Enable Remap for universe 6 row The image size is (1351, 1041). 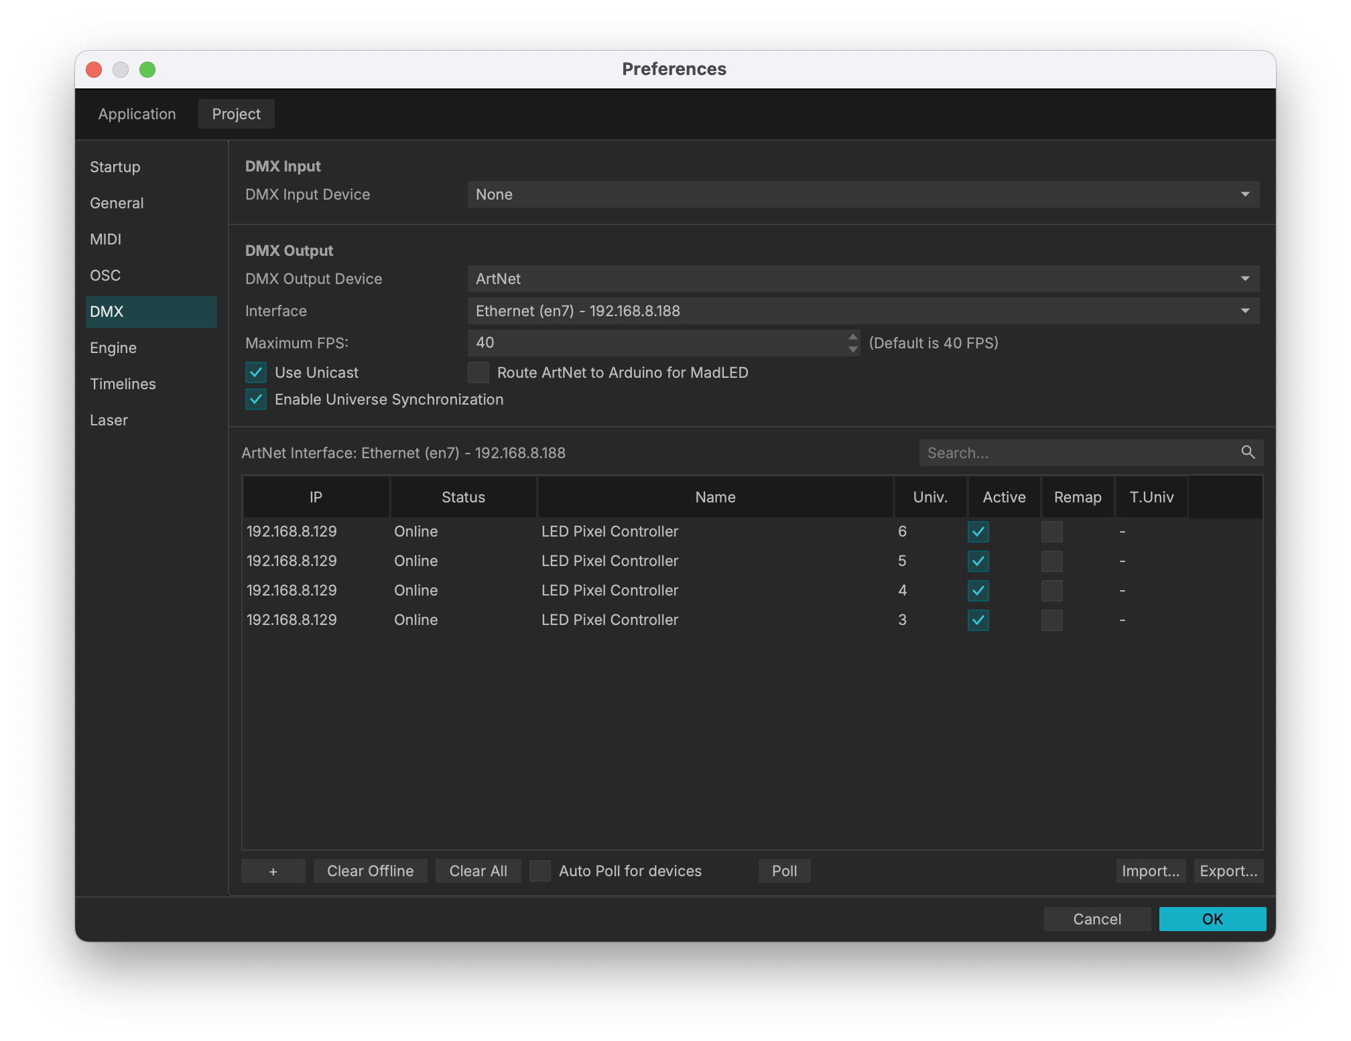click(1051, 532)
